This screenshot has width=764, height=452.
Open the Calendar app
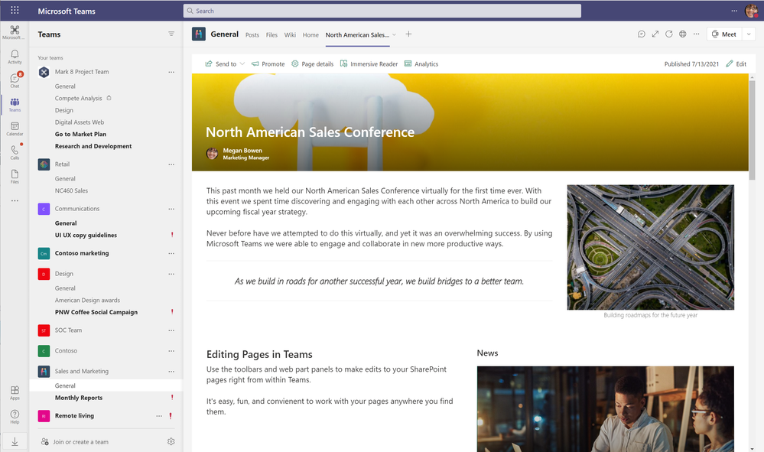pyautogui.click(x=15, y=128)
